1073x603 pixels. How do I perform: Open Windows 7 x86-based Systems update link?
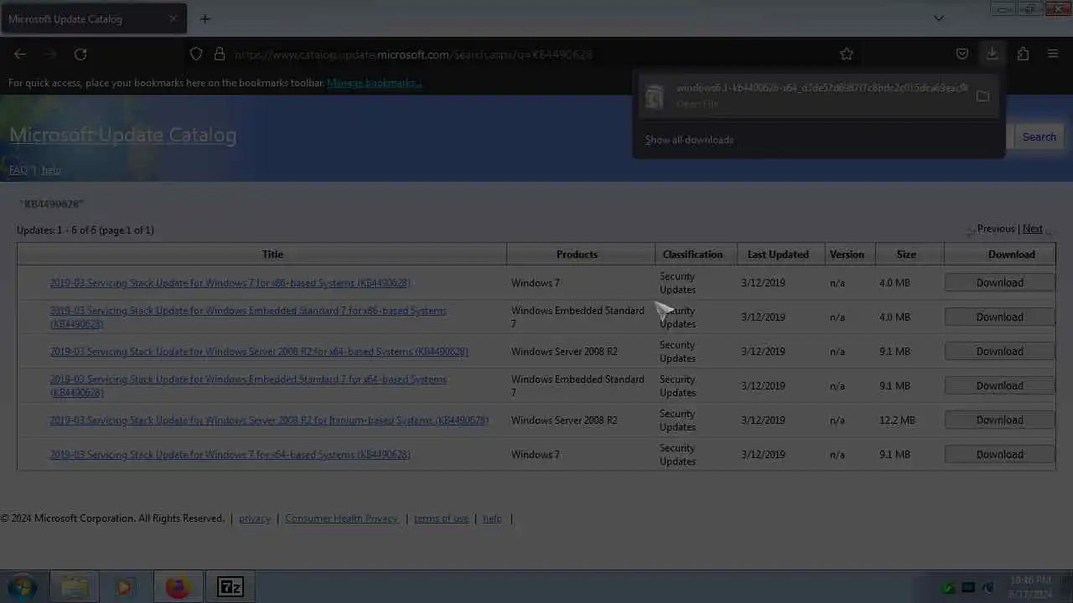coord(230,283)
